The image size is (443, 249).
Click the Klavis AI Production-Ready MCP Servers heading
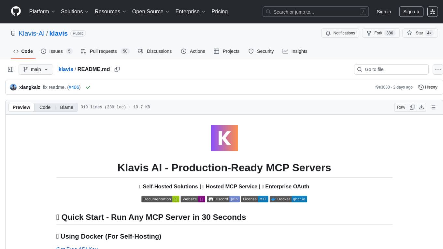224,168
